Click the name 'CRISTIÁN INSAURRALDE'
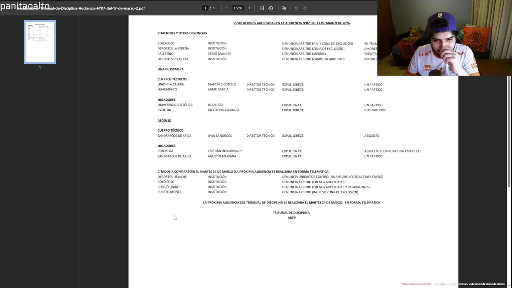This screenshot has height=288, width=512. (225, 151)
